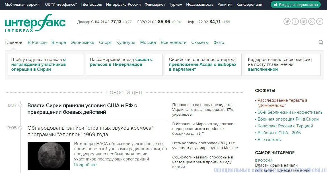Click the 13:05 timeline marker
Screen dimensions: 327x173
(20, 128)
